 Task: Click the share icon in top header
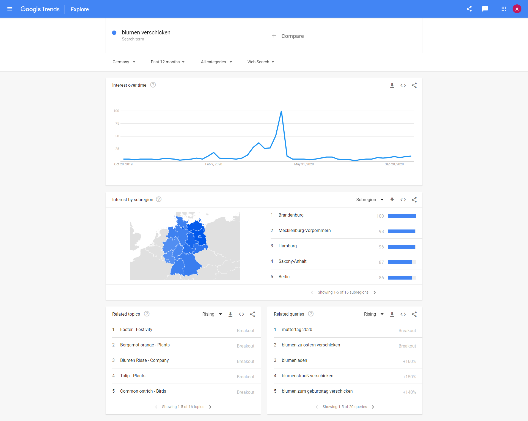pyautogui.click(x=469, y=9)
